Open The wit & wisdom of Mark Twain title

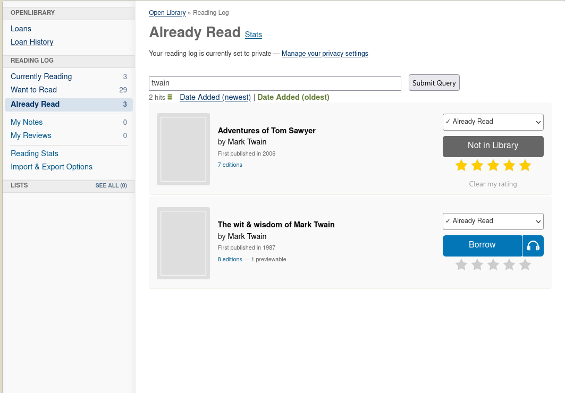click(276, 225)
